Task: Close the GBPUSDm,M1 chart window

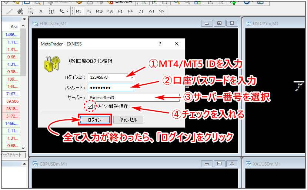Action: pos(232,164)
